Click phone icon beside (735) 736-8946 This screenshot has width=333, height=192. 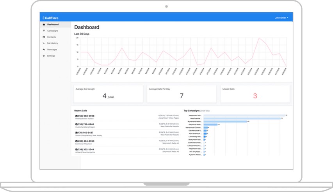76,124
